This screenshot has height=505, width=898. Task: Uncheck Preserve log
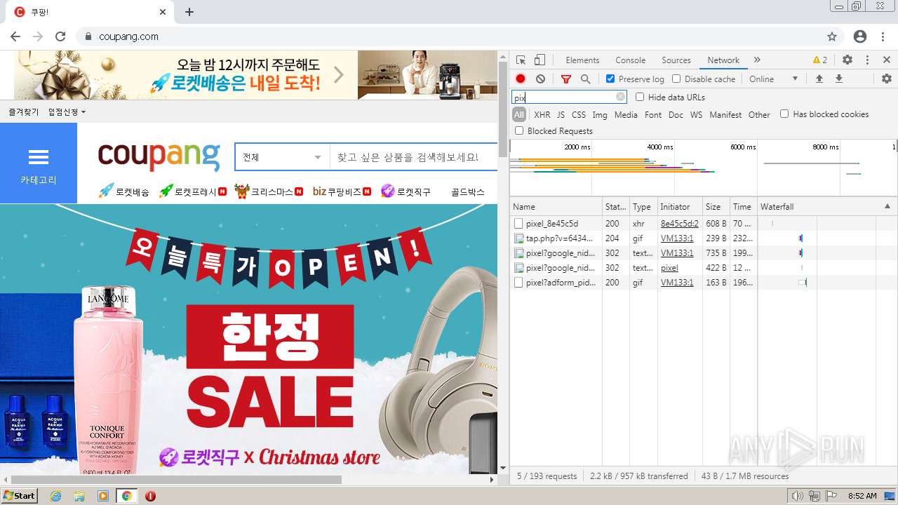[610, 79]
